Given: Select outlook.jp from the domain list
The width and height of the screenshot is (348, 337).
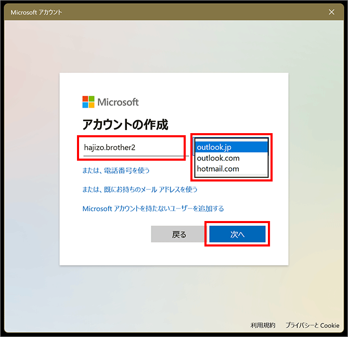Looking at the screenshot, I should [231, 147].
